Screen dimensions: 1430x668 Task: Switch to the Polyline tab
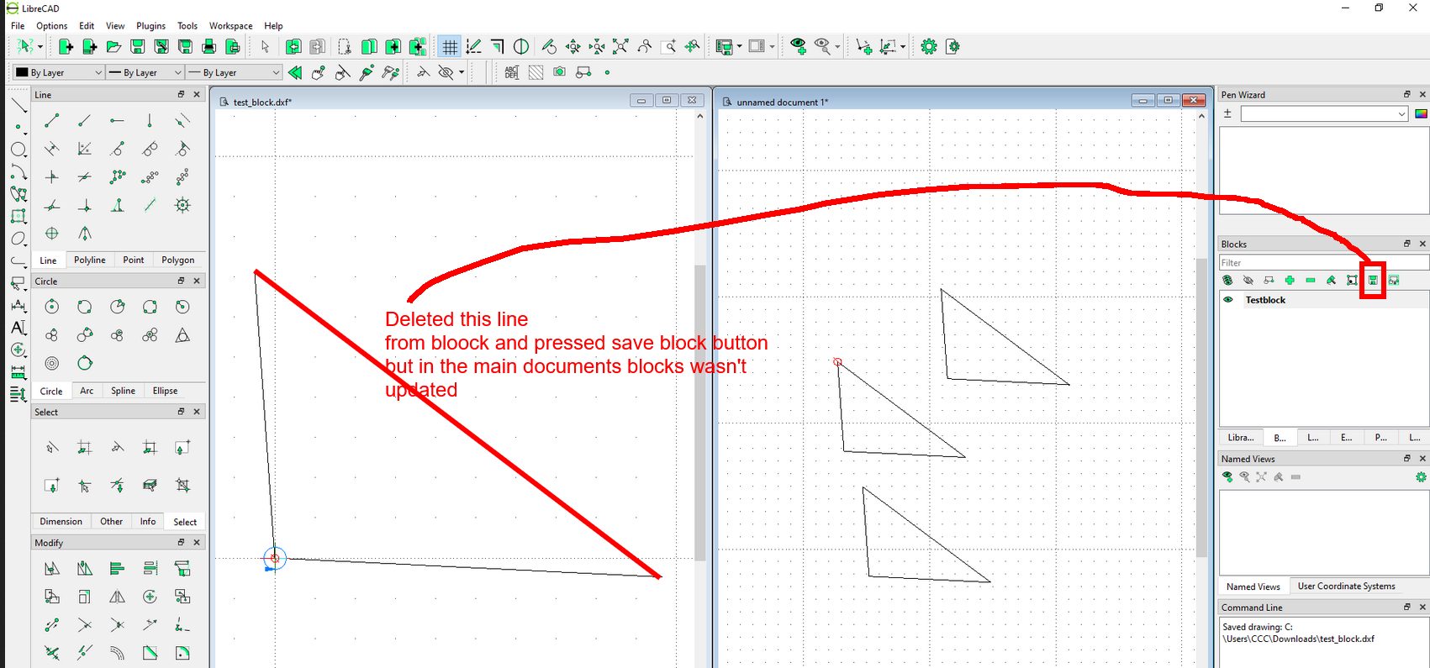90,260
